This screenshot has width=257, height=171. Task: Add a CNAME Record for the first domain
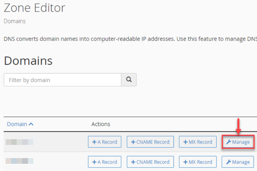click(x=150, y=142)
